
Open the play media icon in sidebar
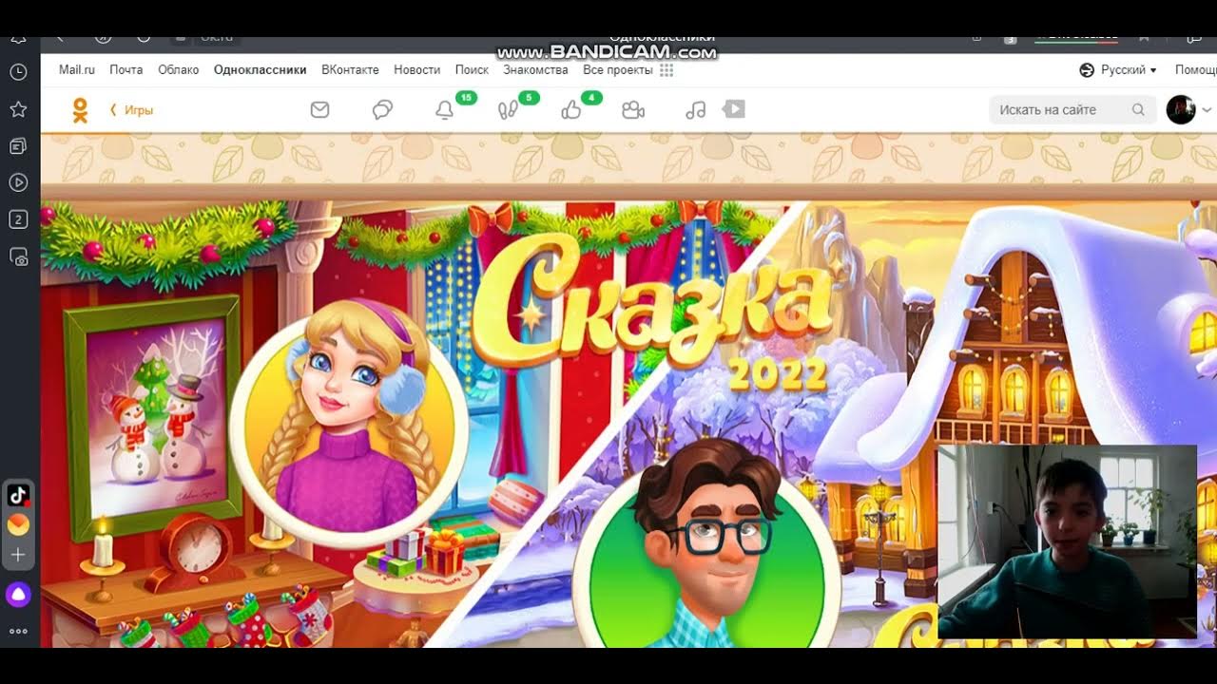pyautogui.click(x=18, y=182)
